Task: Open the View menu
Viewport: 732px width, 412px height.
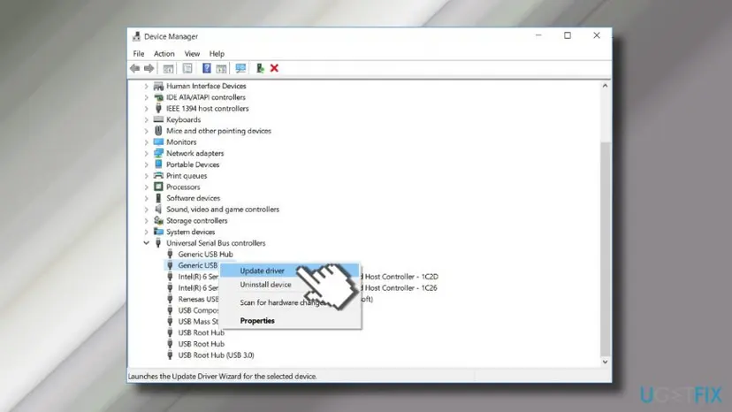Action: tap(192, 54)
